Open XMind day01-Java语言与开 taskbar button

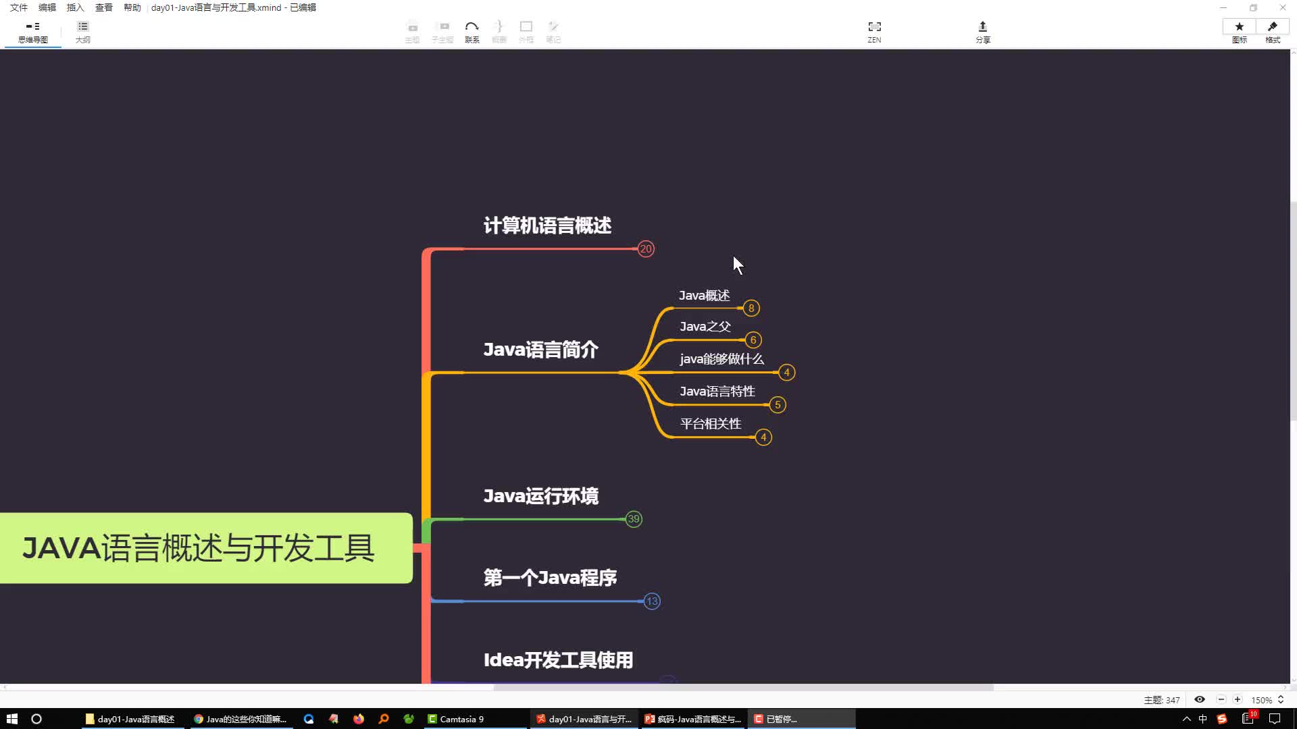584,719
